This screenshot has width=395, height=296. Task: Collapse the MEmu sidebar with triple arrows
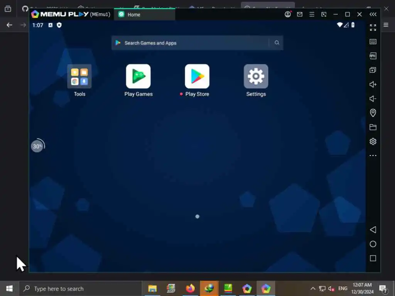(373, 14)
